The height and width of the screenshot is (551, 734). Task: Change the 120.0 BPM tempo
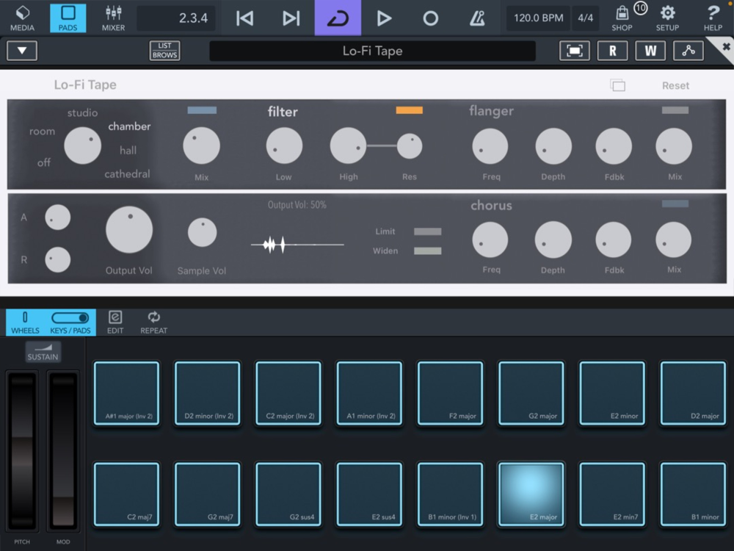(x=538, y=18)
